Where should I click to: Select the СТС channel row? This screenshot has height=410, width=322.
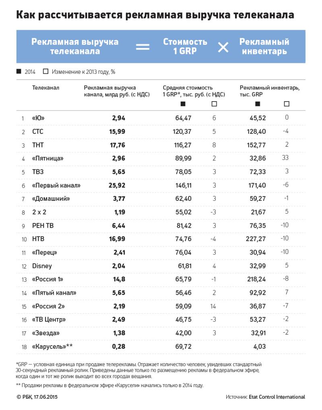(161, 131)
